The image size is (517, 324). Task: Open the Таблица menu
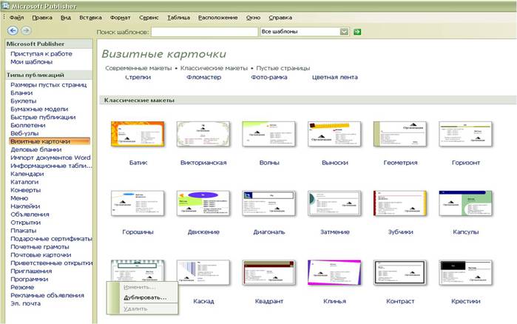[178, 18]
